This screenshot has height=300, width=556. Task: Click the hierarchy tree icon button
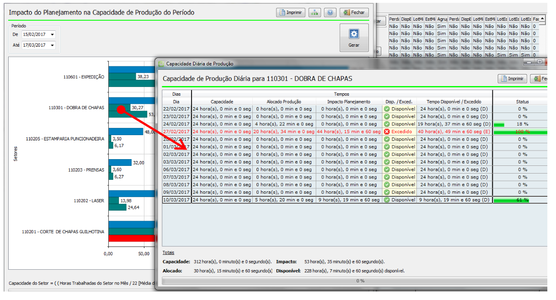tap(315, 12)
